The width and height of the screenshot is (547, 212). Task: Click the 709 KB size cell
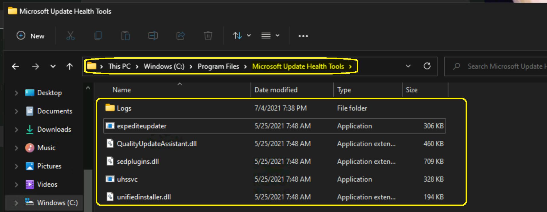[433, 161]
